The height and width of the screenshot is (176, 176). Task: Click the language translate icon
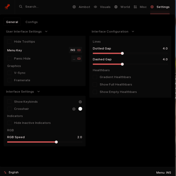[5, 172]
